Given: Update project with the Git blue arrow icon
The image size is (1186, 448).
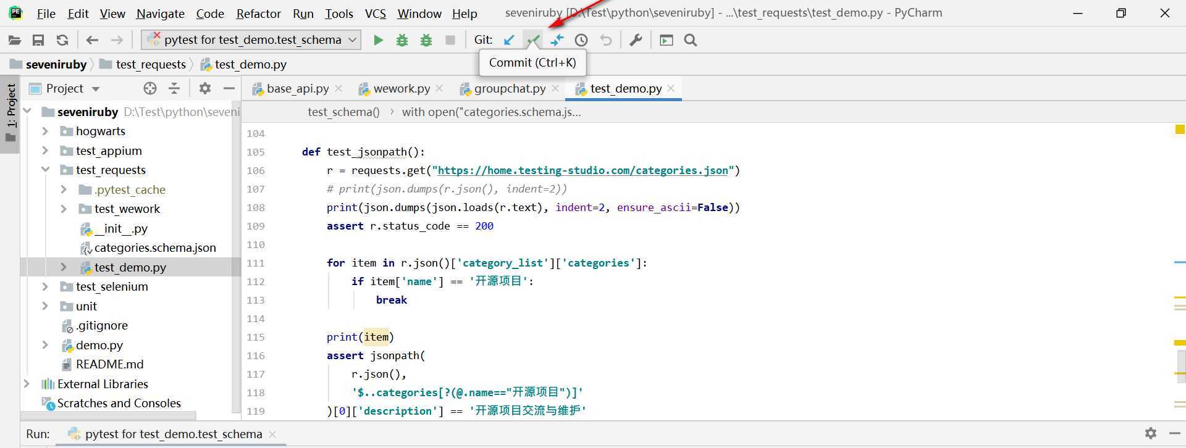Looking at the screenshot, I should point(509,40).
